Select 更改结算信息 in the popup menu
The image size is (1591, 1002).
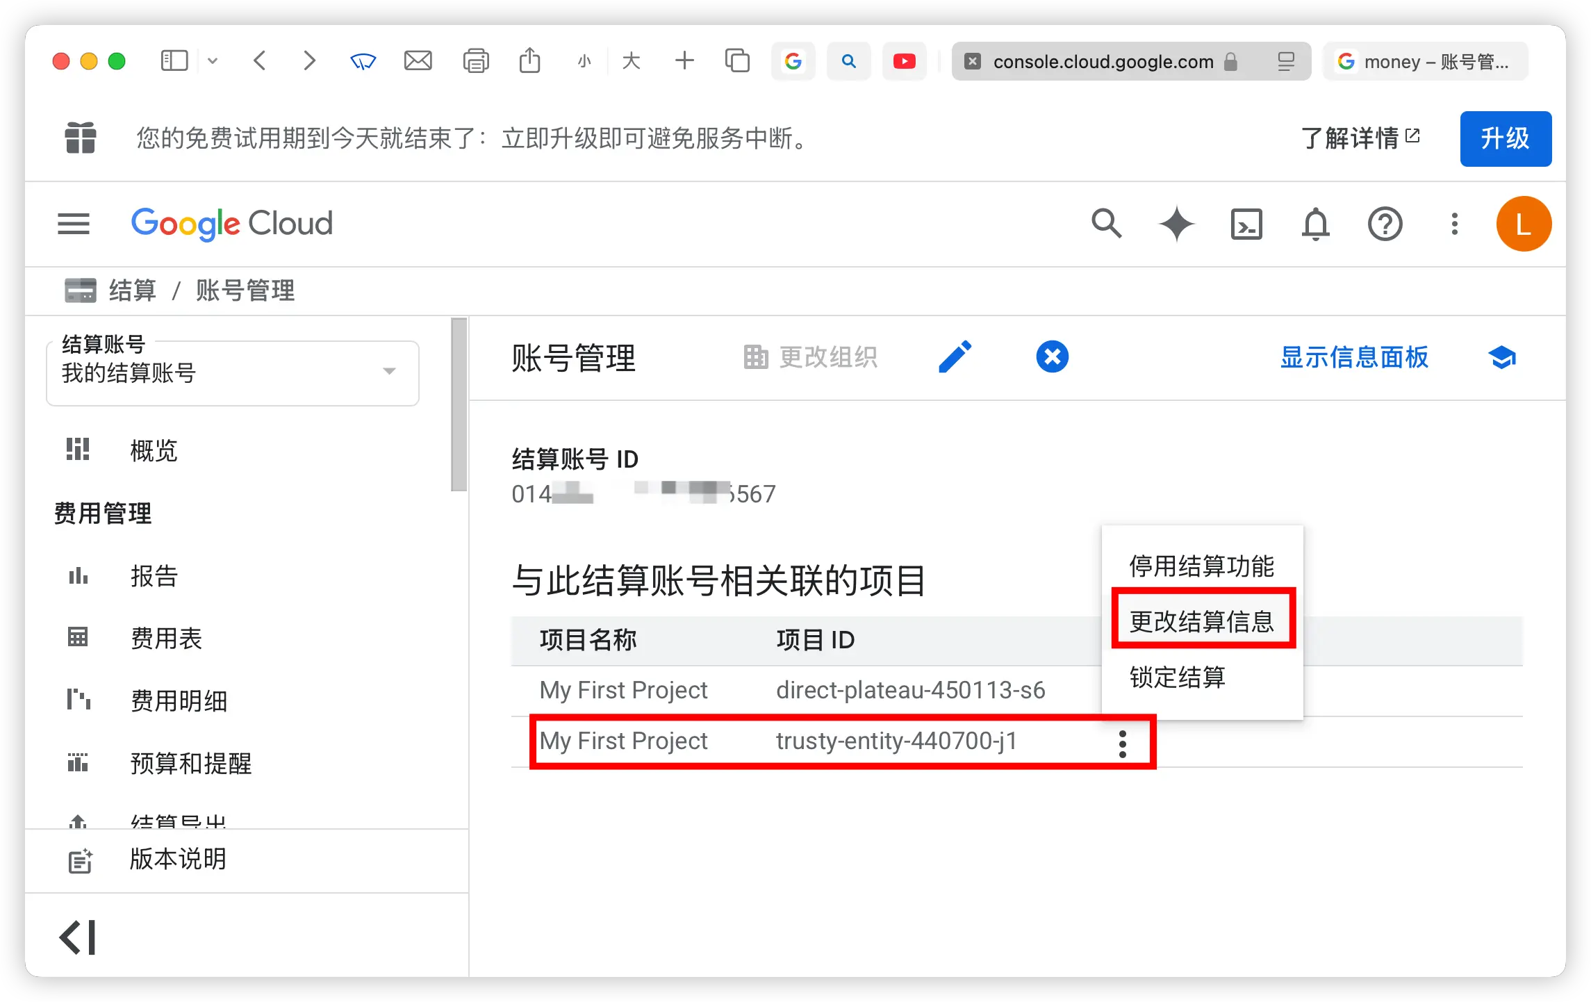(1202, 621)
